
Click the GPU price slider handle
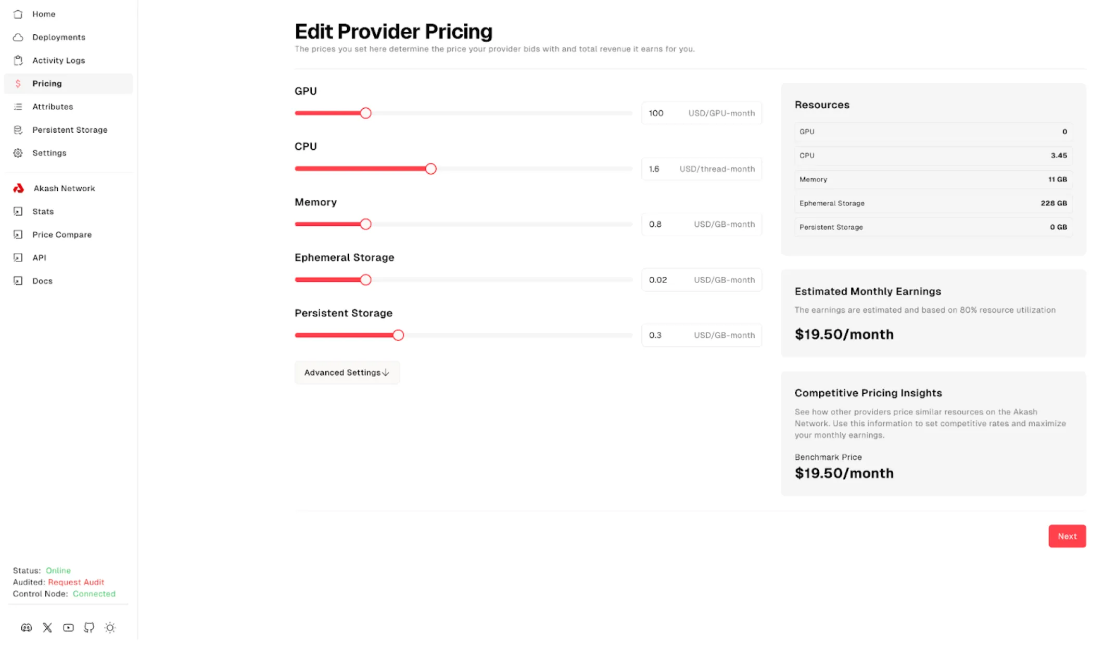click(366, 113)
